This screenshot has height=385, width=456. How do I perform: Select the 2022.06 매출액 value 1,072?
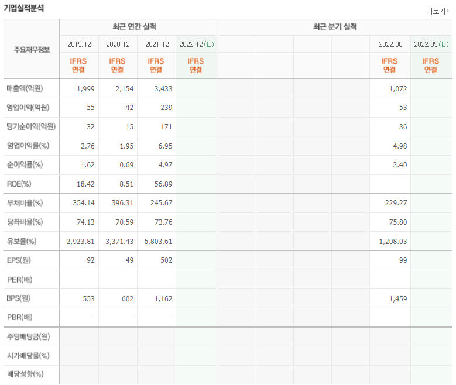(x=398, y=89)
